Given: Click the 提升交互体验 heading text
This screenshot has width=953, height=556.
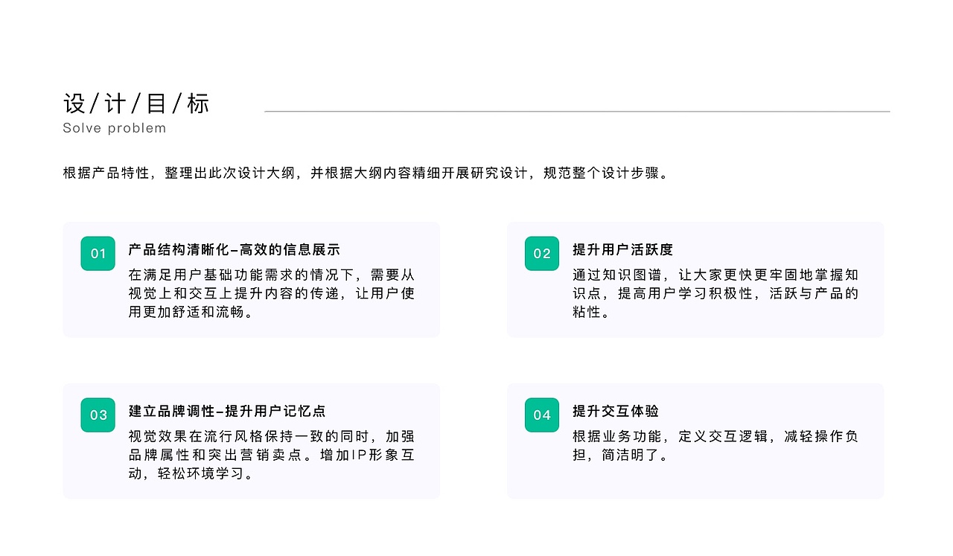Looking at the screenshot, I should point(616,412).
